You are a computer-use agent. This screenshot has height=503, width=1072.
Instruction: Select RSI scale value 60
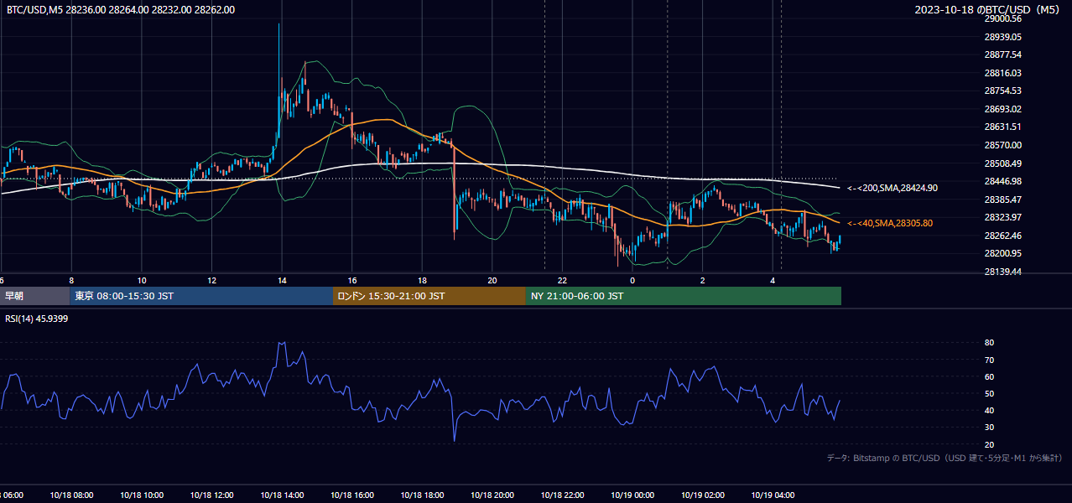(x=989, y=376)
